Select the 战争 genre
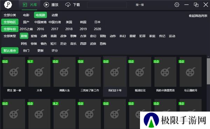This screenshot has height=129, width=210. 63,36
